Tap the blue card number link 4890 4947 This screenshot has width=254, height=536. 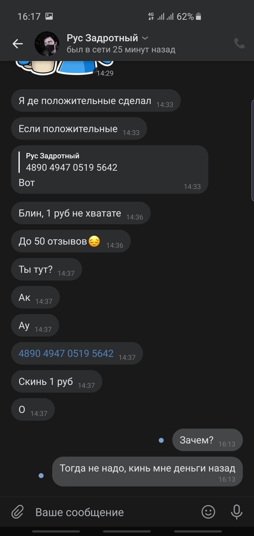pos(66,353)
